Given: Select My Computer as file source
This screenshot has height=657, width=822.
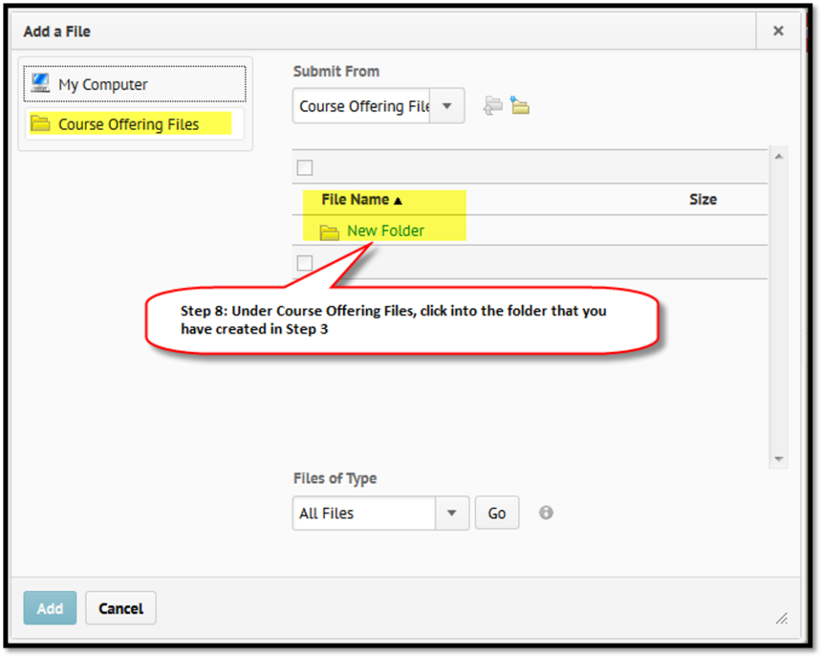Looking at the screenshot, I should tap(135, 83).
